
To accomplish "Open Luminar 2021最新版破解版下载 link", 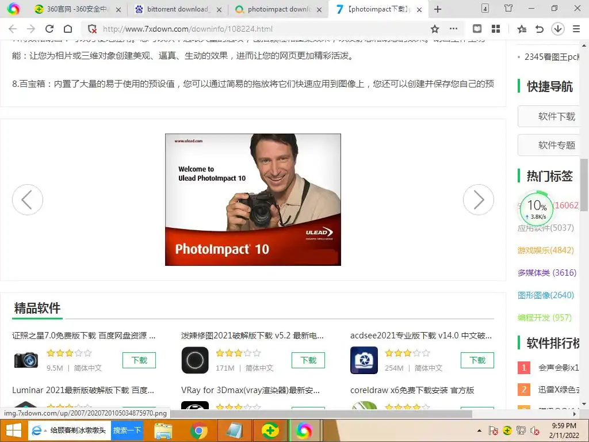I will pos(83,390).
